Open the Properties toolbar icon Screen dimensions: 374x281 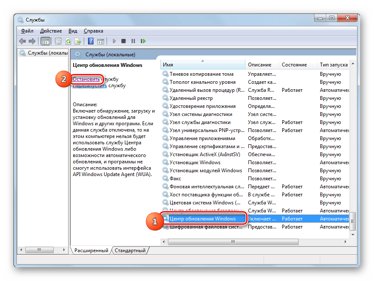coord(58,41)
